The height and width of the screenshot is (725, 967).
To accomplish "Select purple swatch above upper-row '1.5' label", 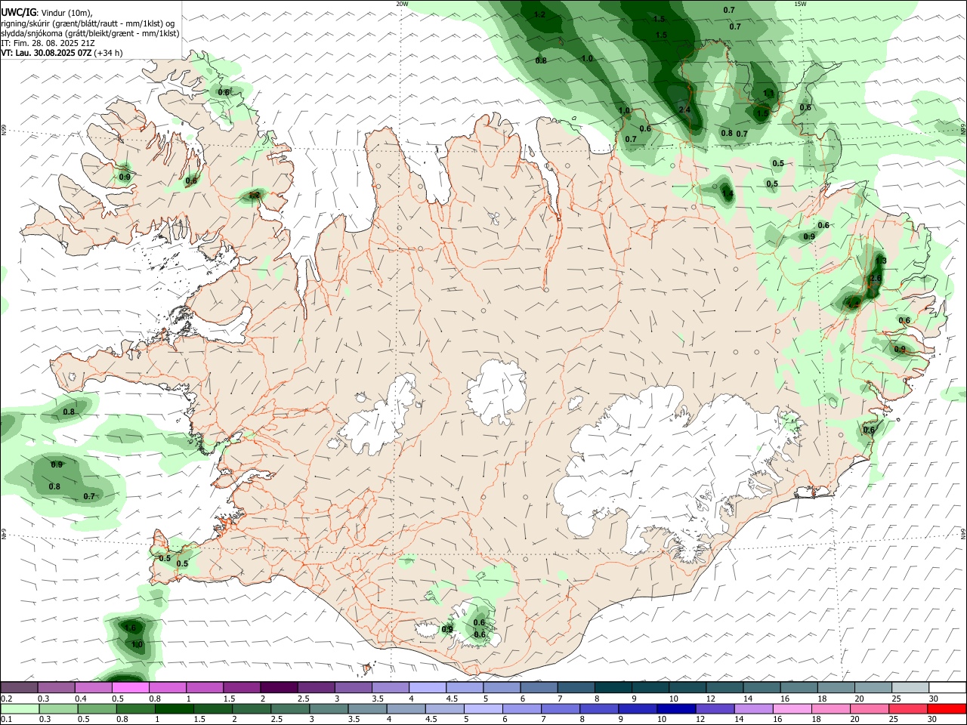I will click(242, 687).
